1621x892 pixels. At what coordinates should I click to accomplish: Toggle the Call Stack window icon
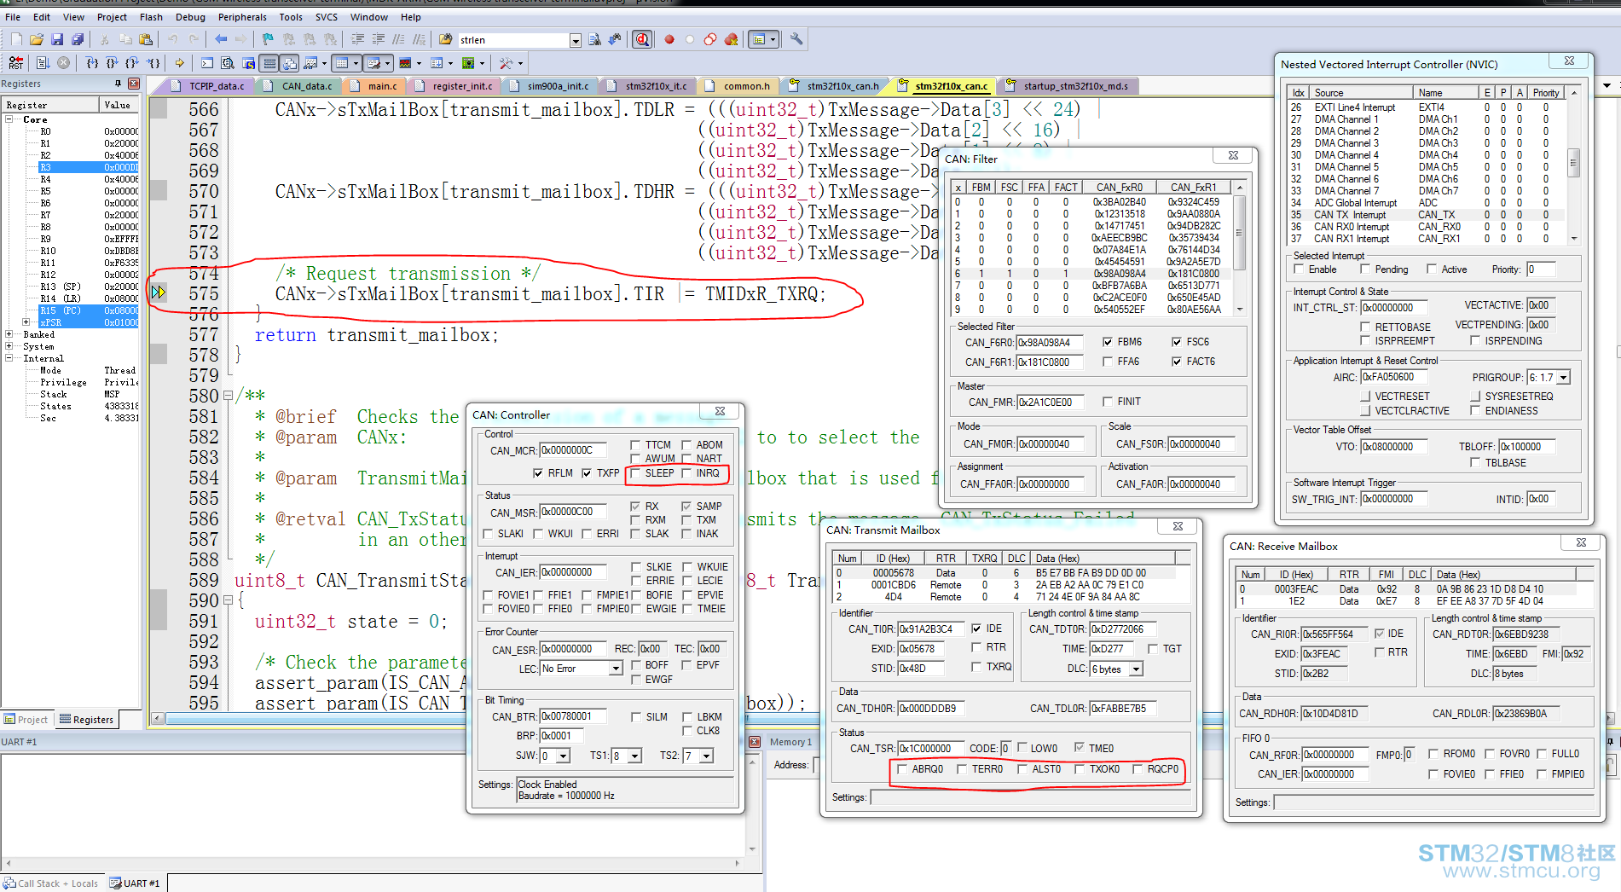click(x=290, y=62)
